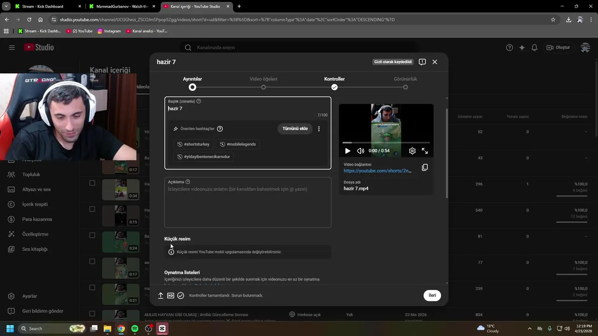Open YouTube Studio help icon
Image resolution: width=598 pixels, height=336 pixels.
click(510, 48)
